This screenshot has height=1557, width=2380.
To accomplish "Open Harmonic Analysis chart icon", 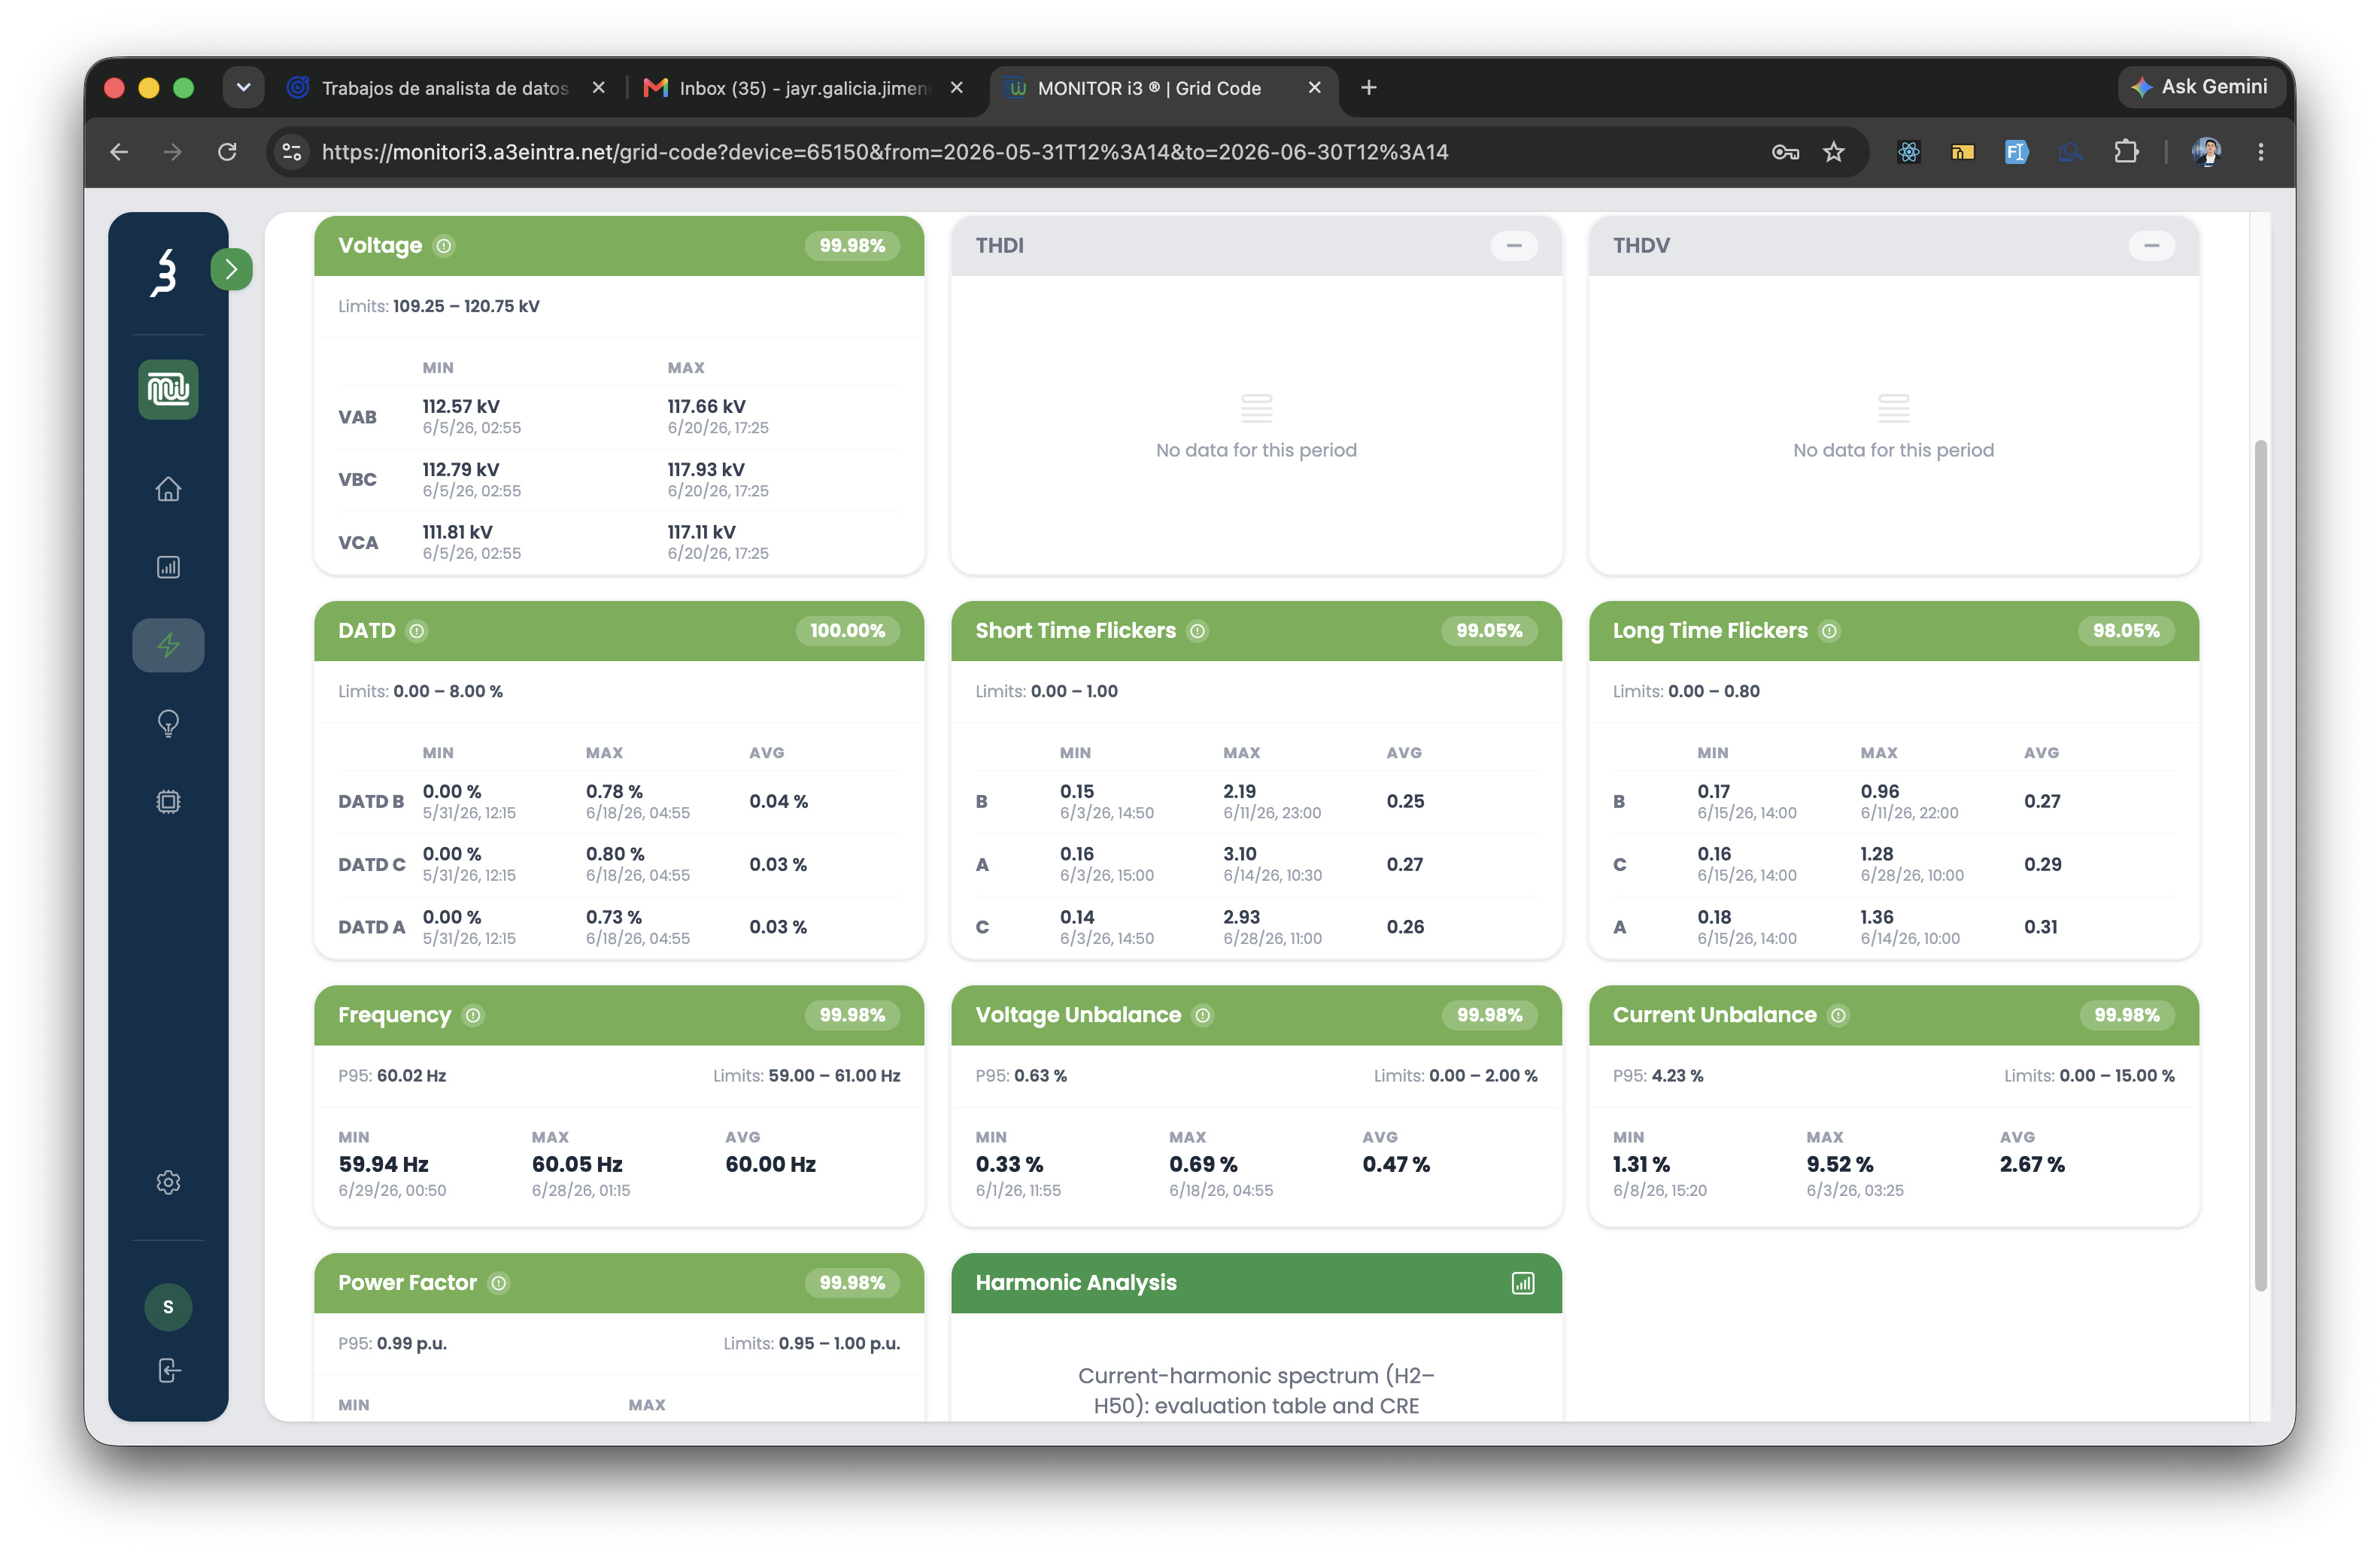I will [x=1522, y=1283].
